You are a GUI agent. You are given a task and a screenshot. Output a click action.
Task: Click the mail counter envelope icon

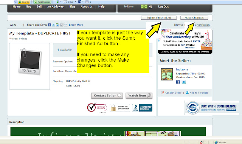tap(87, 2)
